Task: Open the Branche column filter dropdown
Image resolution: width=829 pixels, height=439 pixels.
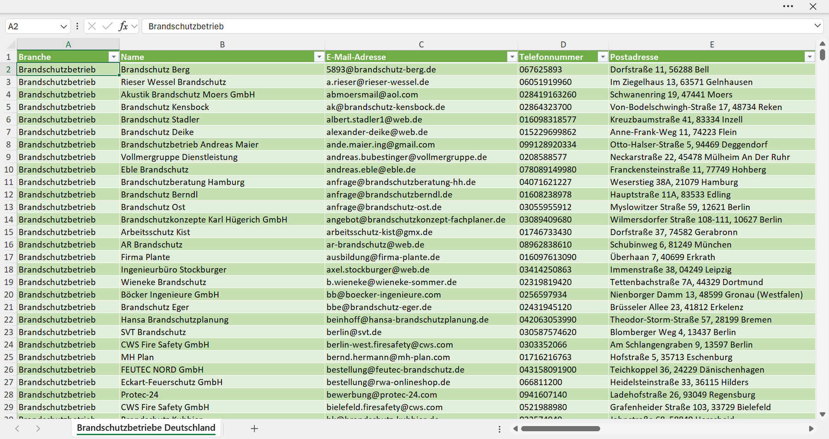Action: 113,57
